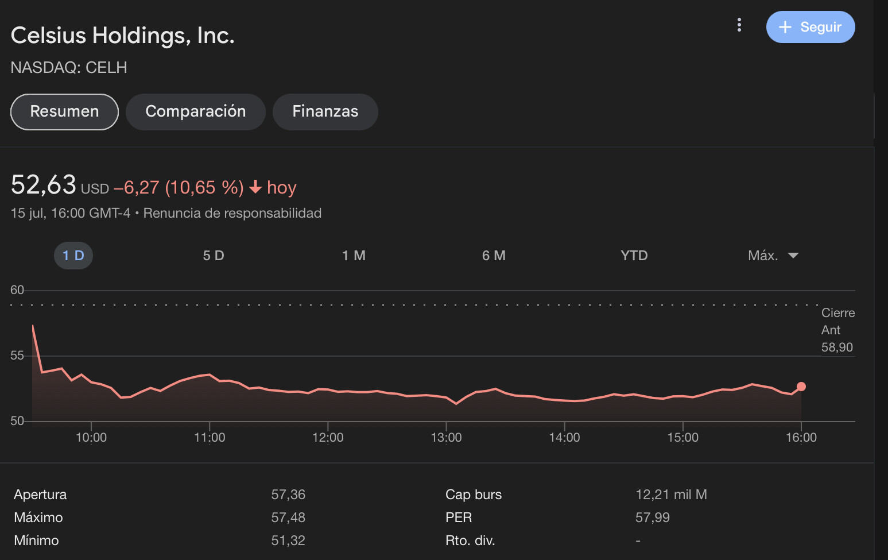The height and width of the screenshot is (560, 888).
Task: Select the 1 D time range
Action: 73,256
